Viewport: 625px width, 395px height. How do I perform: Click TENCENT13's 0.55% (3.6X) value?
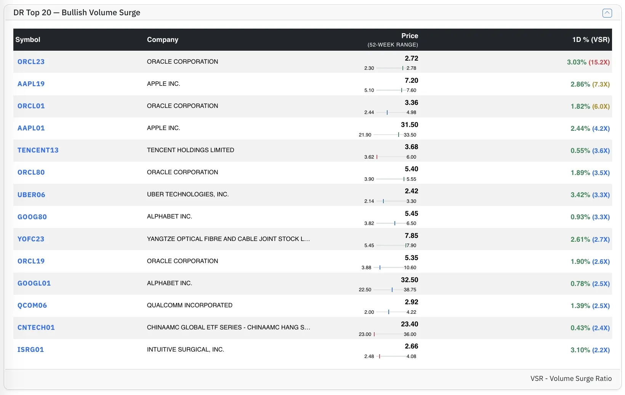point(590,151)
